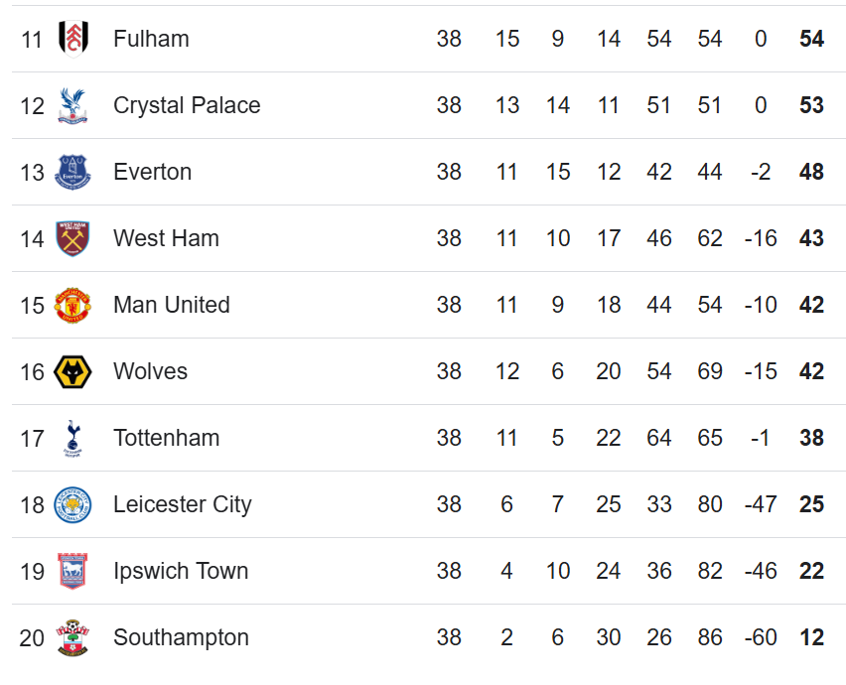Image resolution: width=846 pixels, height=685 pixels.
Task: Open the Man United crest icon
Action: click(x=72, y=305)
